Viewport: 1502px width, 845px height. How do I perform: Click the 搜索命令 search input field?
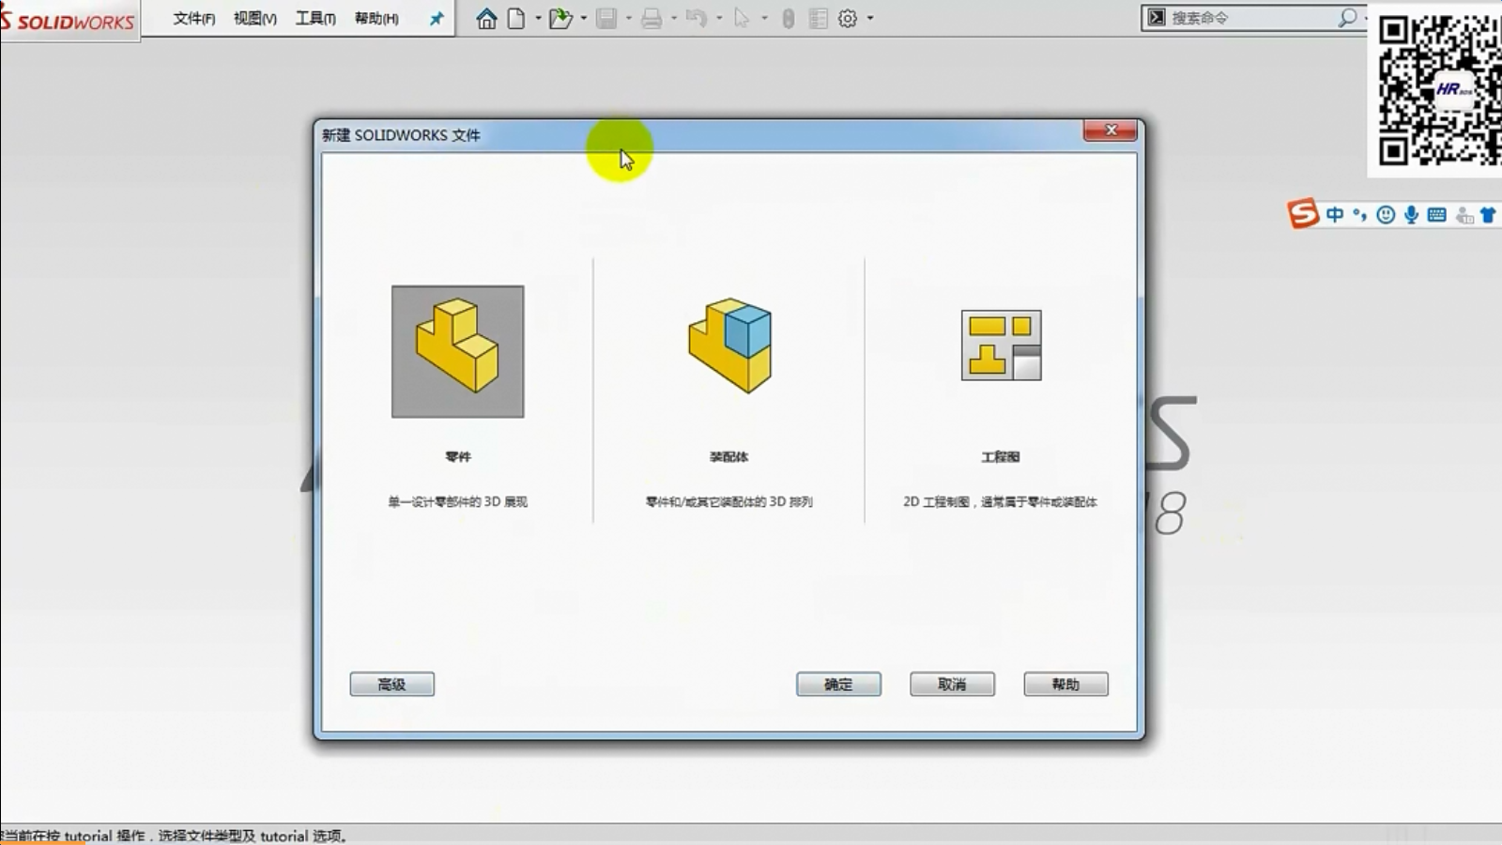(x=1250, y=18)
